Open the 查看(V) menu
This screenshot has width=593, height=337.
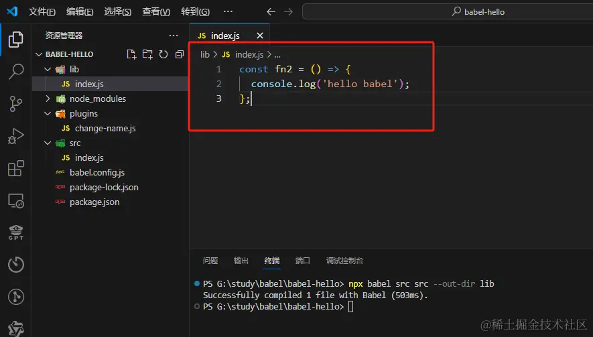[x=156, y=12]
